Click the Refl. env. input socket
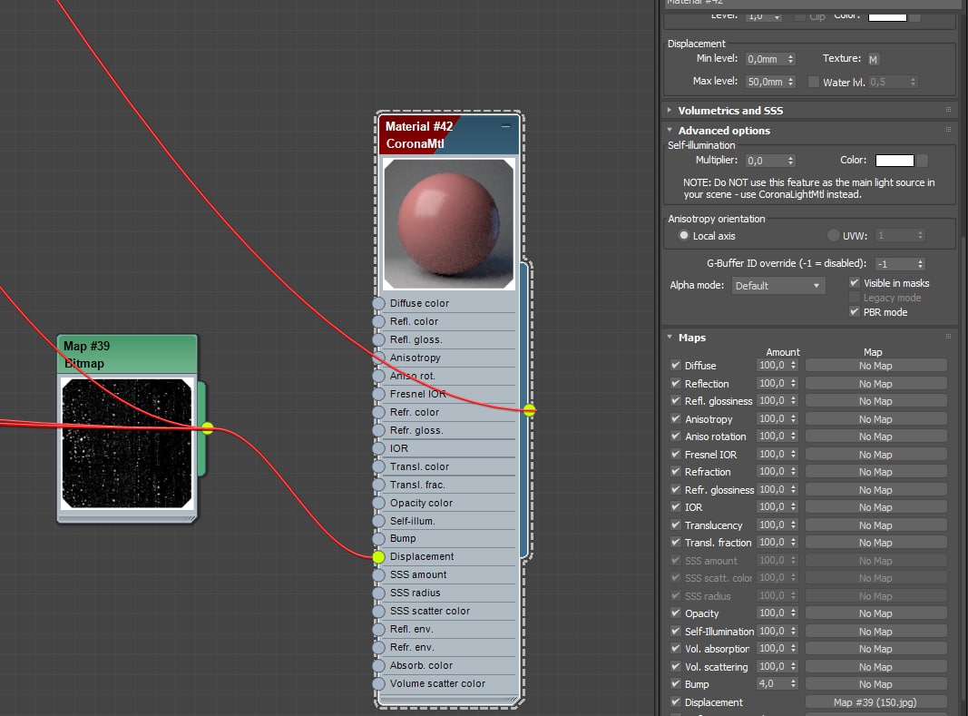The width and height of the screenshot is (968, 716). tap(378, 629)
